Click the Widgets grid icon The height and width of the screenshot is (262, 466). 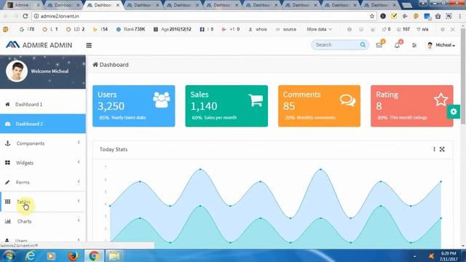point(8,162)
